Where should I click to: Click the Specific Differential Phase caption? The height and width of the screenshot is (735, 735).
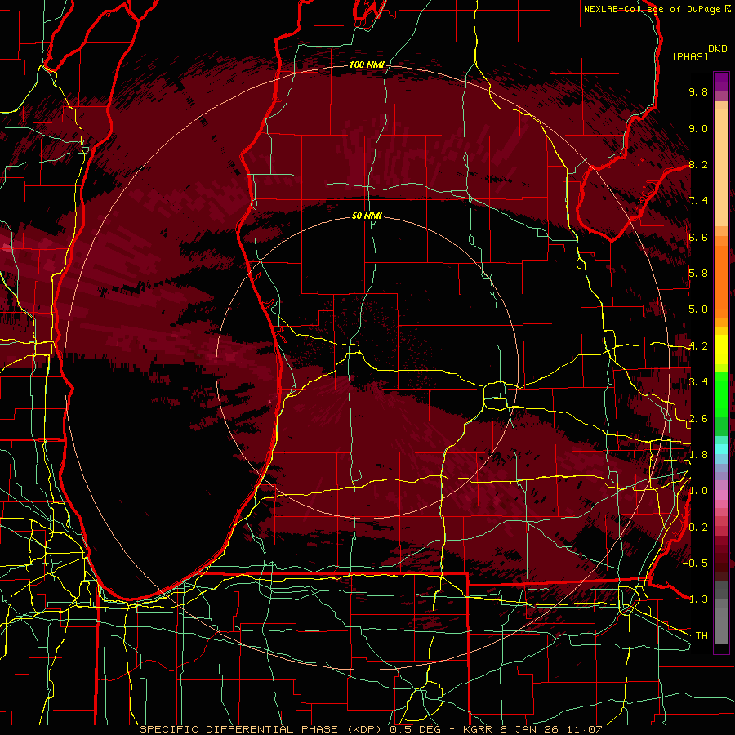pos(371,729)
